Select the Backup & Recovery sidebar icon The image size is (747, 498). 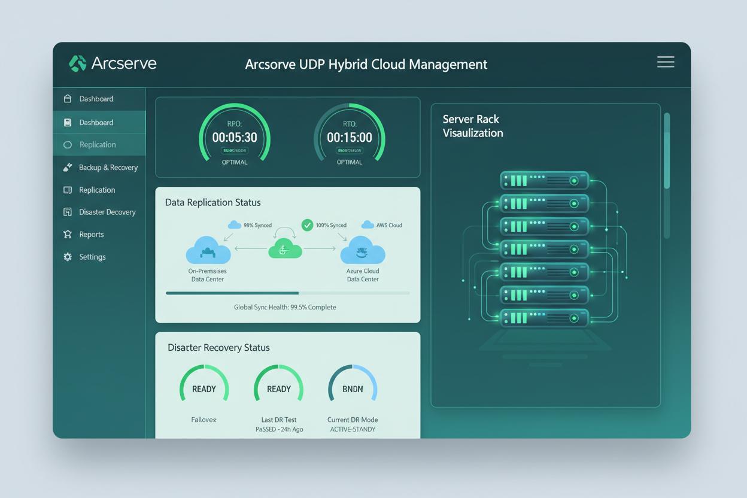(x=68, y=168)
